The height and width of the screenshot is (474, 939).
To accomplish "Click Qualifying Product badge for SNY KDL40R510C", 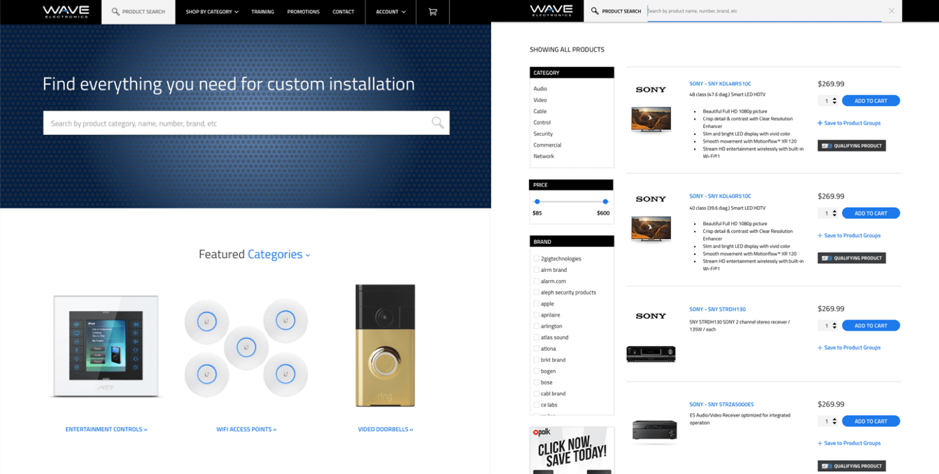I will coord(852,258).
